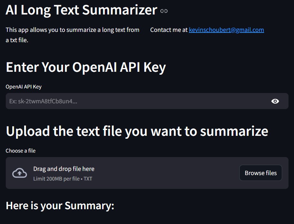
Task: Click the "Enter Your OpenAI API Key" heading
Action: pyautogui.click(x=86, y=67)
